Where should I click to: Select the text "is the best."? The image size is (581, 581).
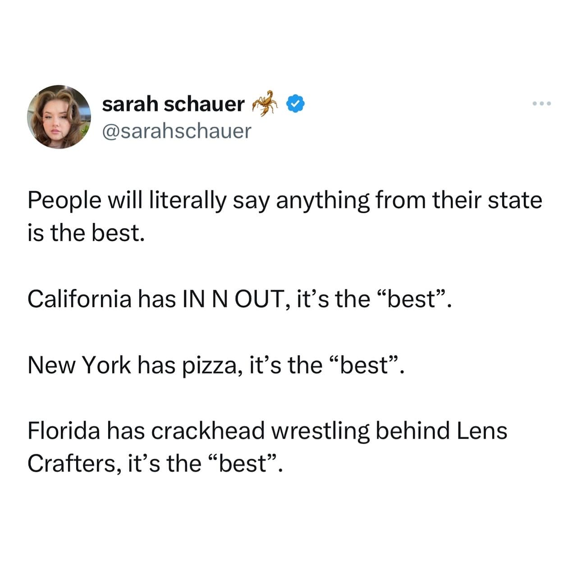tap(86, 233)
